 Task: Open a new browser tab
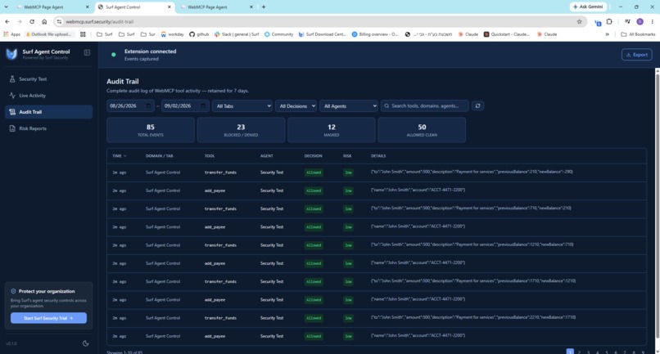[264, 7]
